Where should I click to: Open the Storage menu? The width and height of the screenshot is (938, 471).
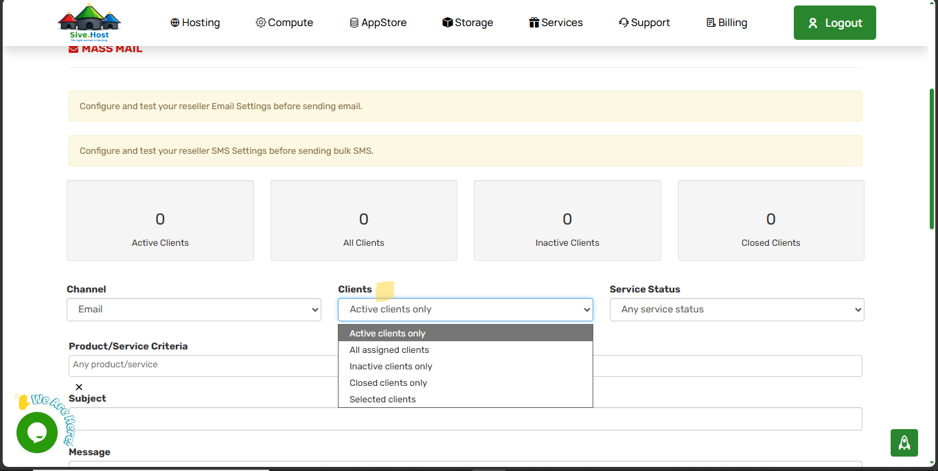point(468,23)
